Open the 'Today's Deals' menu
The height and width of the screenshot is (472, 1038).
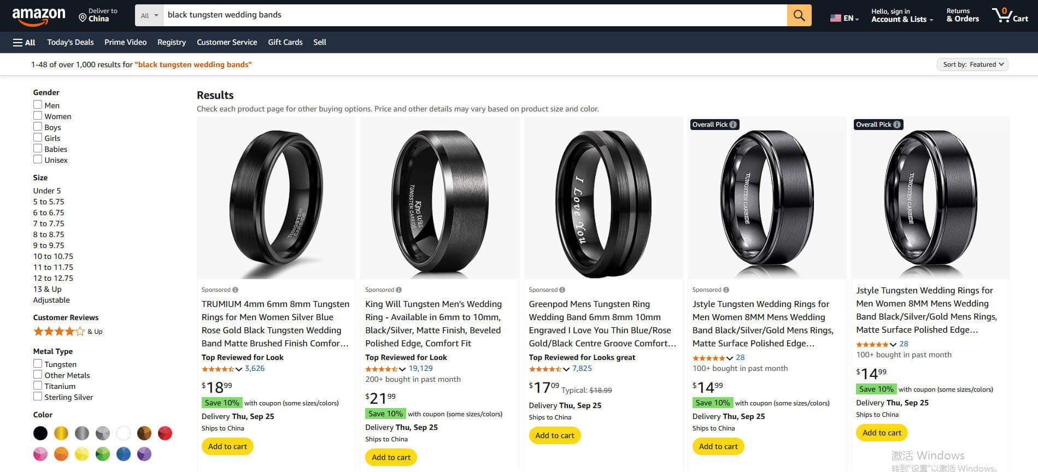[70, 42]
